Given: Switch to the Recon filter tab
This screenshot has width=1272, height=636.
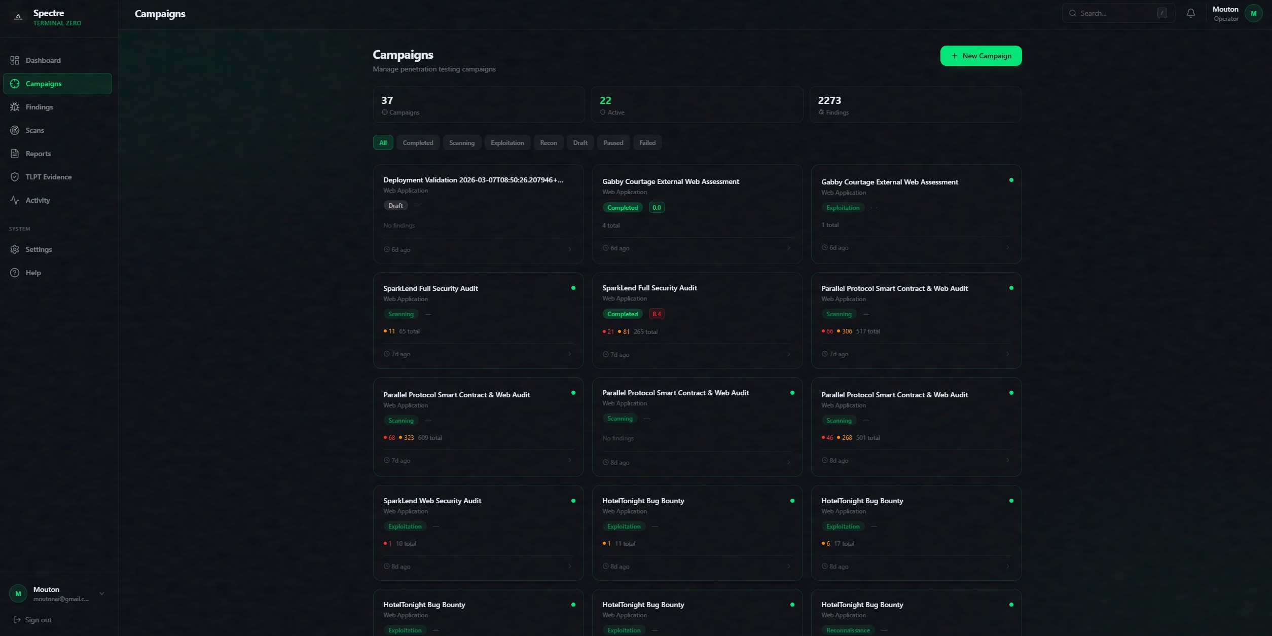Looking at the screenshot, I should [548, 143].
